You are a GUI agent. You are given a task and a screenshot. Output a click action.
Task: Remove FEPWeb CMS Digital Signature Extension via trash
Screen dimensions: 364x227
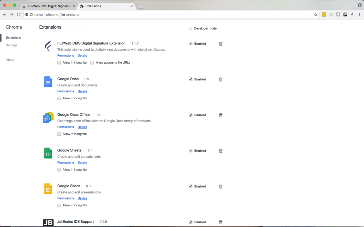[221, 44]
